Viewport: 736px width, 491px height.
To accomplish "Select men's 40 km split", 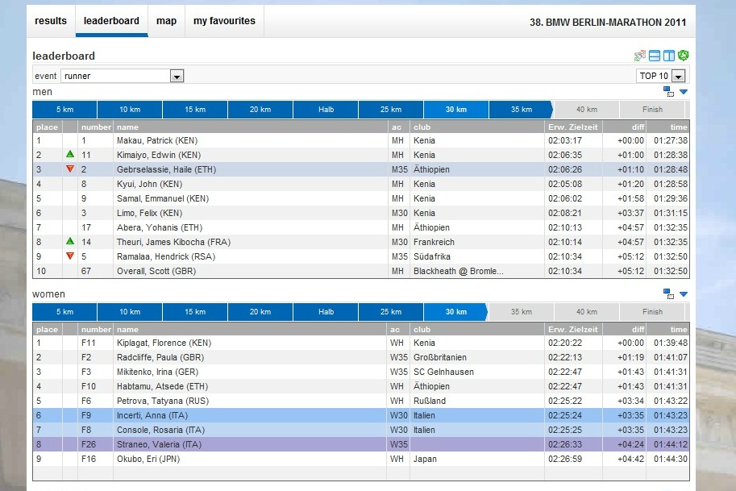I will click(587, 110).
